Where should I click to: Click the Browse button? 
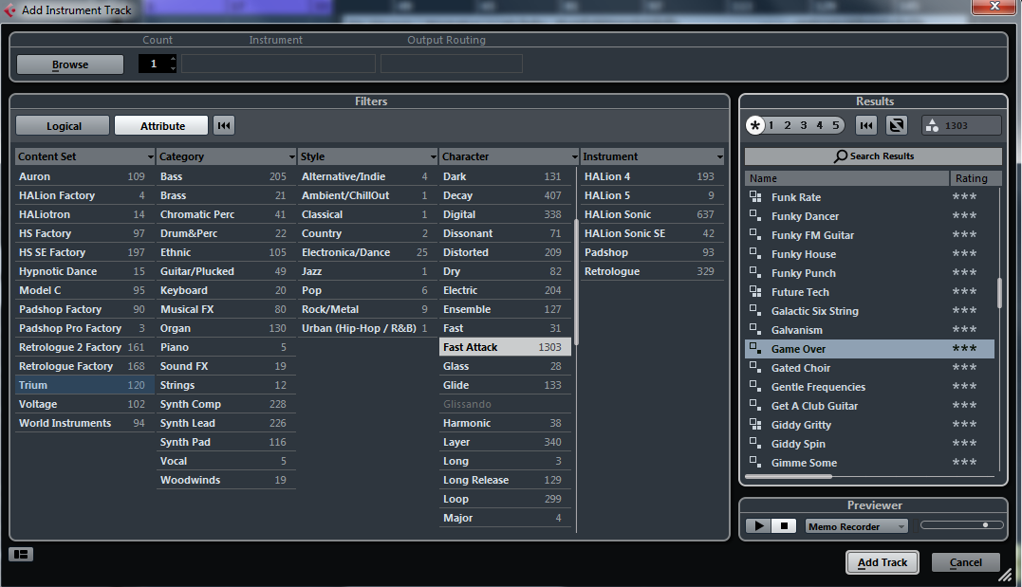69,64
